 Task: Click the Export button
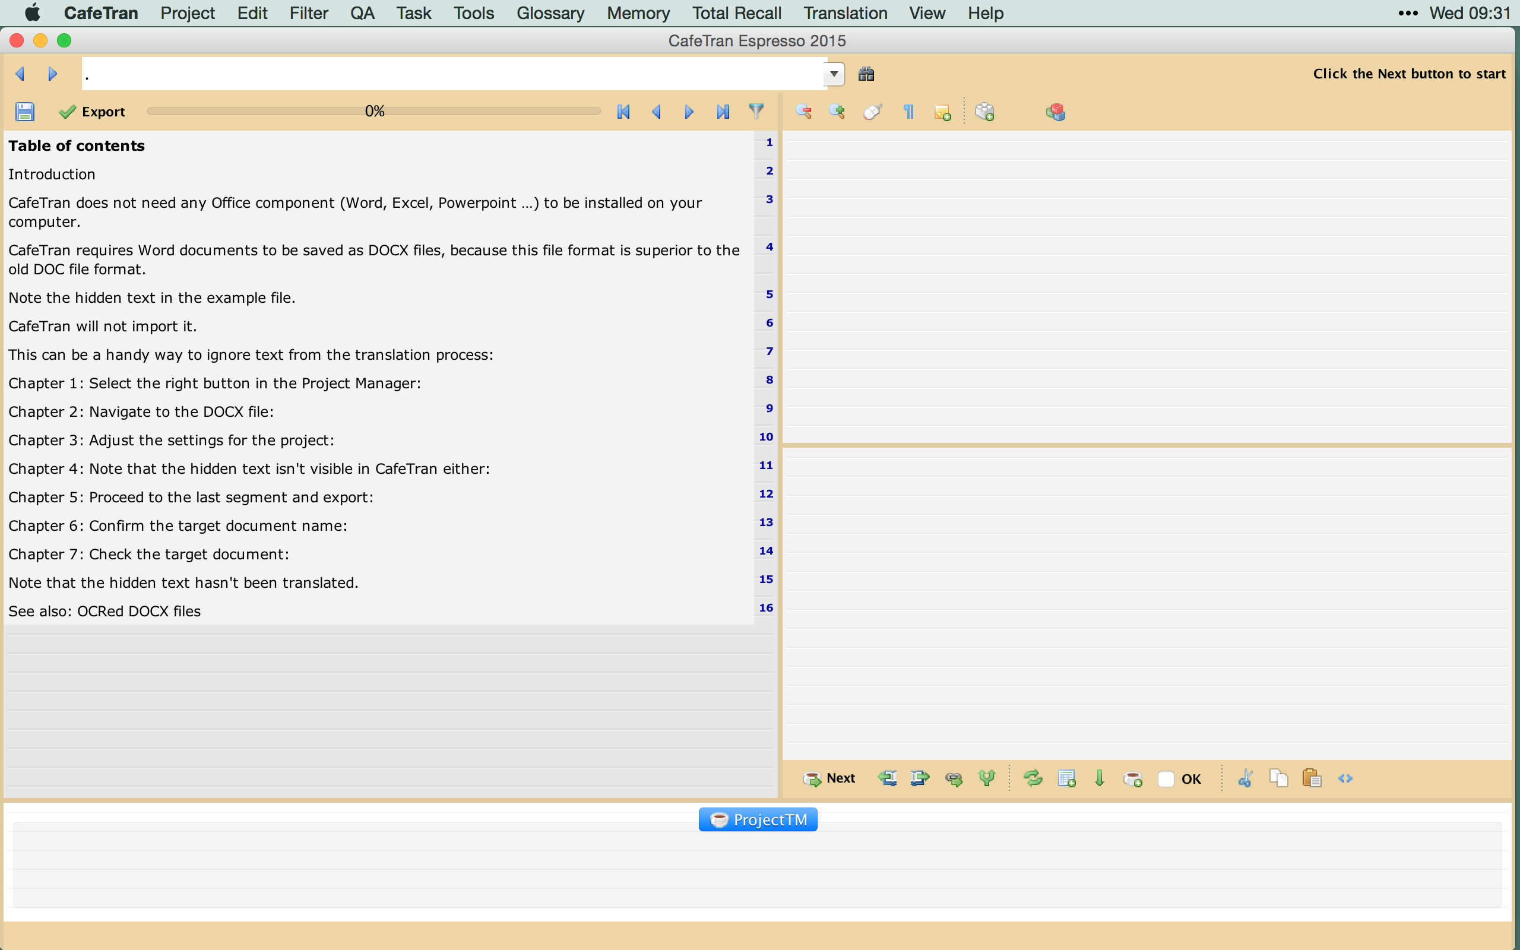click(93, 112)
